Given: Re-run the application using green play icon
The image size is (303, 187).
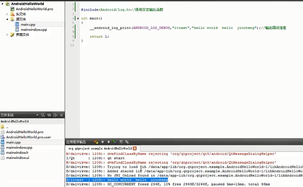Looking at the screenshot, I should click(114, 142).
